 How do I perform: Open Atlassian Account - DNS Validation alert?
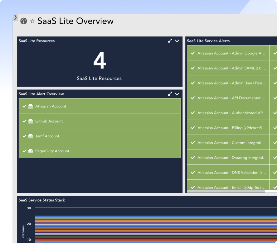point(228,172)
